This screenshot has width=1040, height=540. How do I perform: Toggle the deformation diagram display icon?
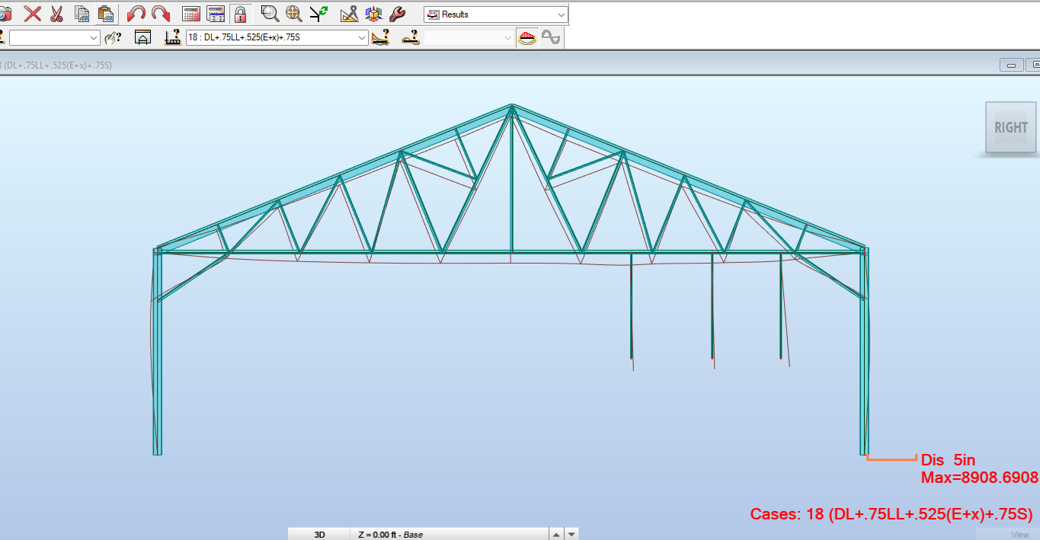(x=527, y=37)
